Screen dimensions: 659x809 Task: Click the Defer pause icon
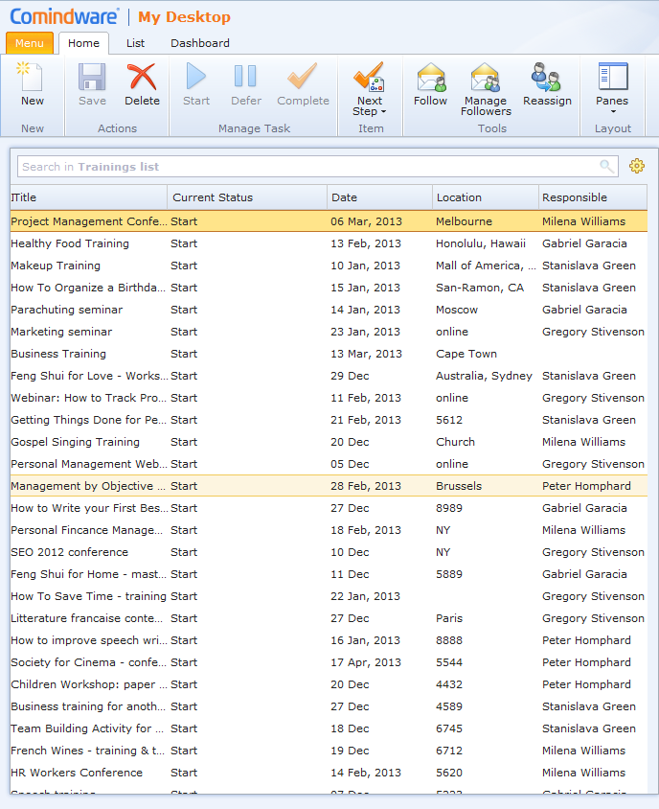point(245,77)
